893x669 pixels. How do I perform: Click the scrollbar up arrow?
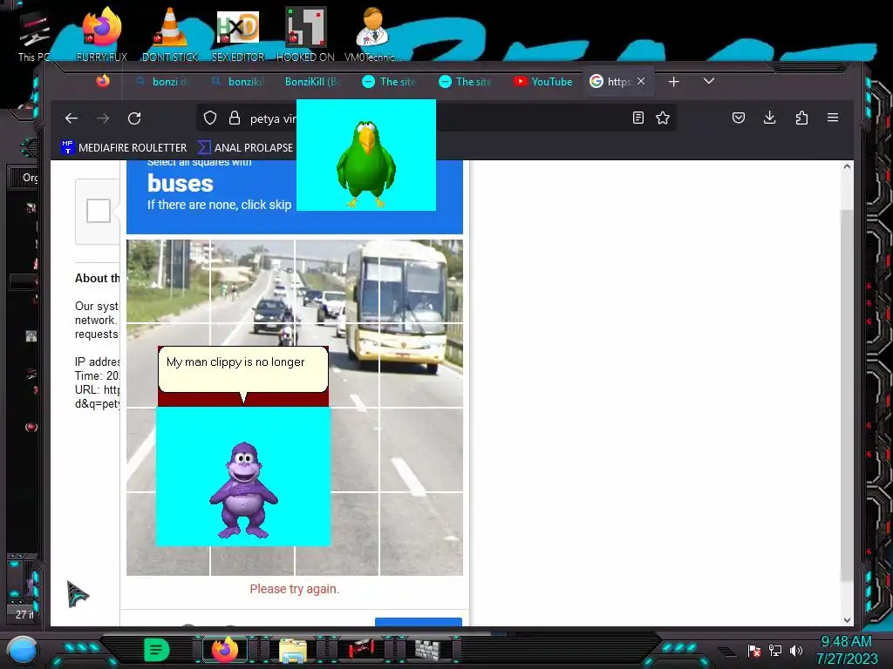(x=847, y=166)
